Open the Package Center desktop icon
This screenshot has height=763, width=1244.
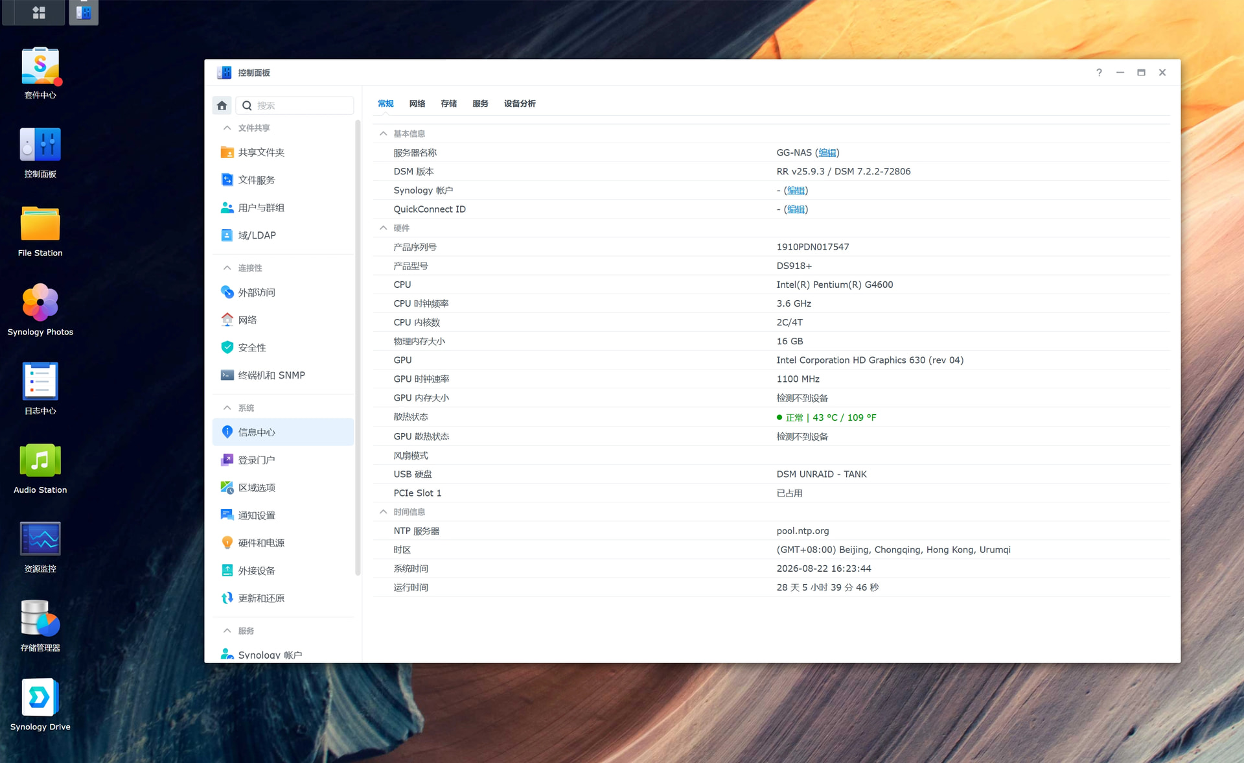(x=40, y=67)
